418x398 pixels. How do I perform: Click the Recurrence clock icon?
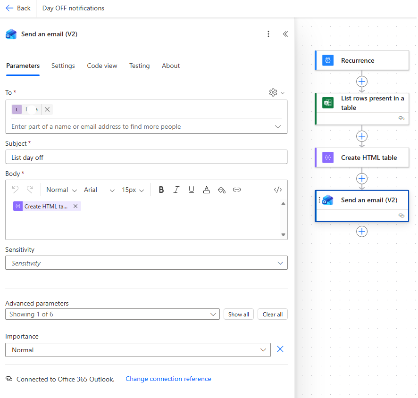(x=328, y=60)
